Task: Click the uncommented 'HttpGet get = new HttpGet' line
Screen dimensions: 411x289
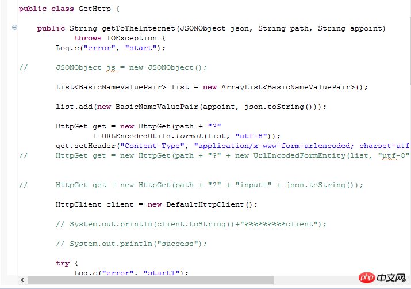Action: click(x=139, y=126)
